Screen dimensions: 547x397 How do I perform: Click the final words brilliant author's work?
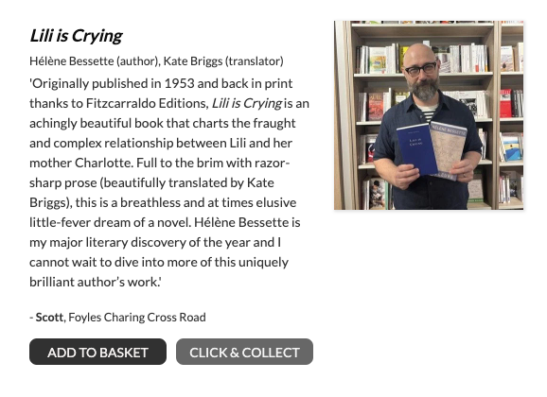click(x=94, y=282)
